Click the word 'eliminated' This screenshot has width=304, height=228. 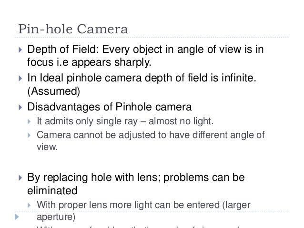pos(52,190)
